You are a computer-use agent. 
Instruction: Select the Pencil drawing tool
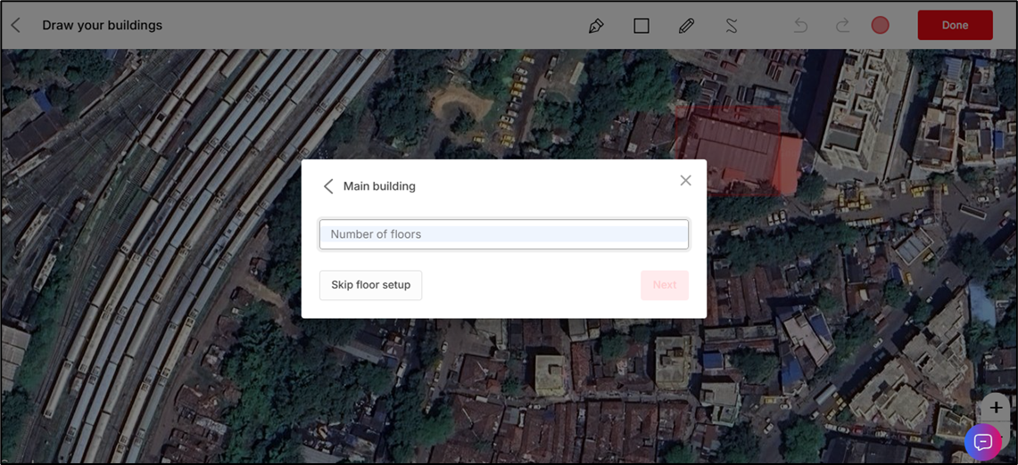[686, 26]
